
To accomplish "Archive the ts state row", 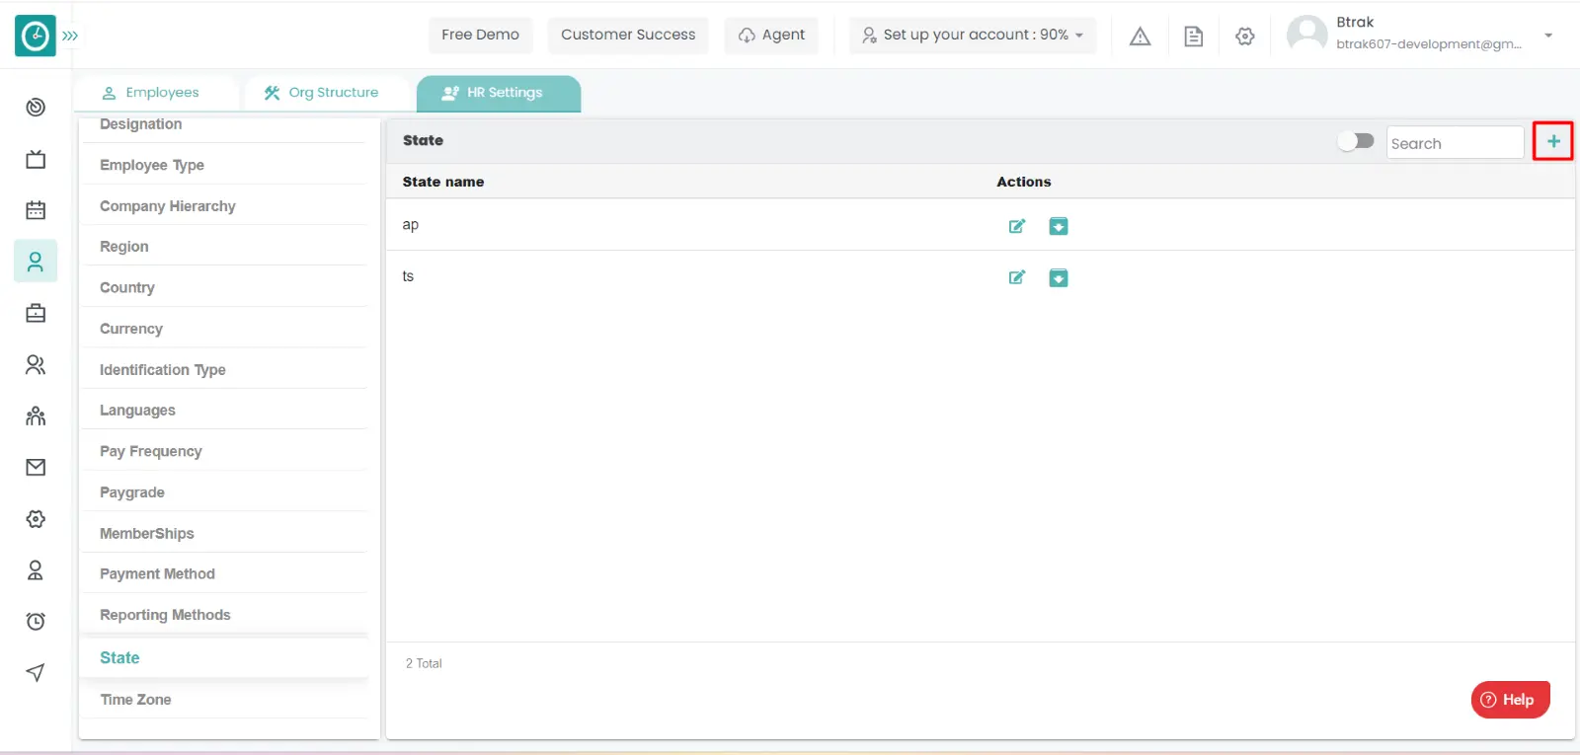I will [x=1058, y=277].
